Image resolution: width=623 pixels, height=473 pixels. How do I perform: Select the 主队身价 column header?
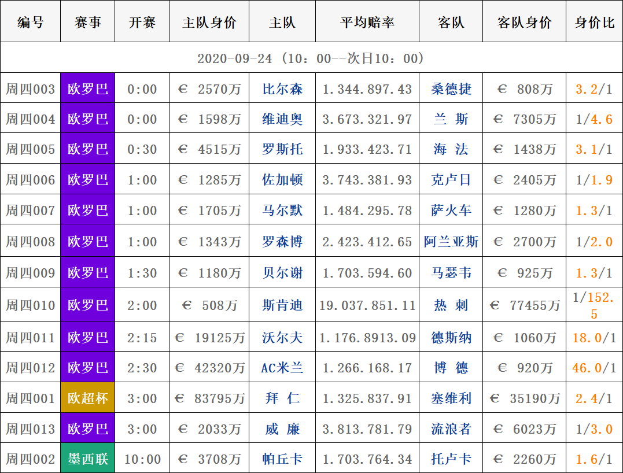(x=209, y=23)
